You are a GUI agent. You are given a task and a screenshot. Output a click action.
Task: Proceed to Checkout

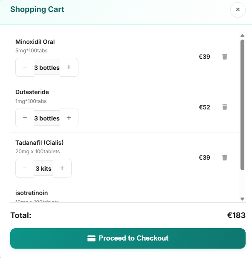click(128, 238)
